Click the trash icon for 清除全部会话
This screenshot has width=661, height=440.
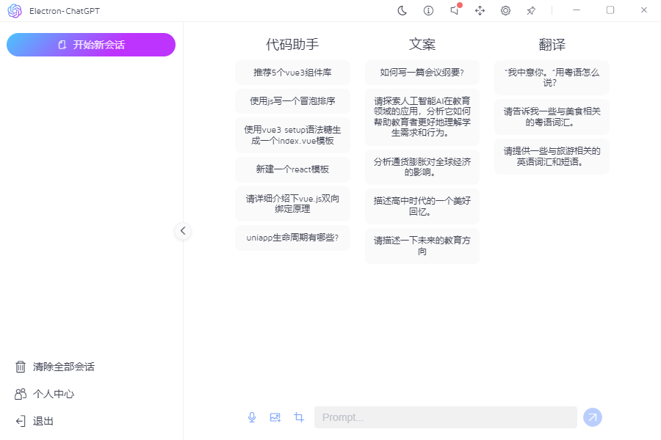[x=21, y=367]
